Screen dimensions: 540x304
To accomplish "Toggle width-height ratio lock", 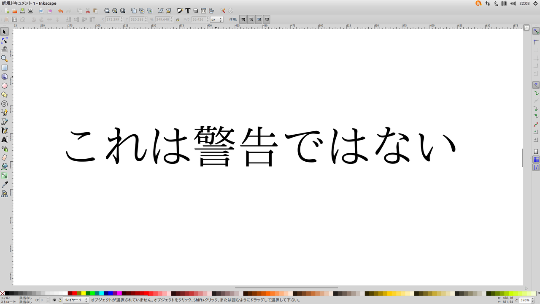I will point(177,19).
